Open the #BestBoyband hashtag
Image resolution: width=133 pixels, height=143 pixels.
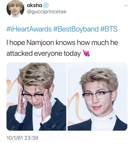click(76, 29)
